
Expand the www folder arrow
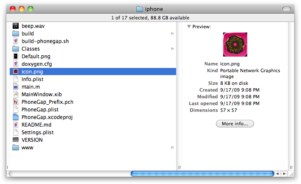(172, 147)
